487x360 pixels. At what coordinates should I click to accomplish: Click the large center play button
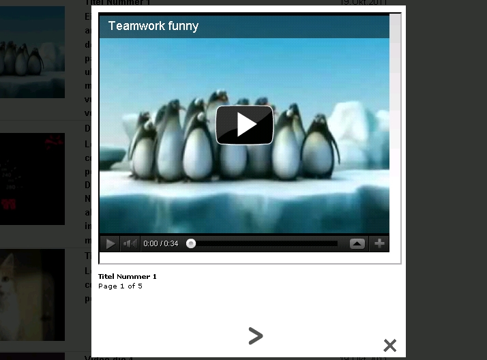(244, 125)
